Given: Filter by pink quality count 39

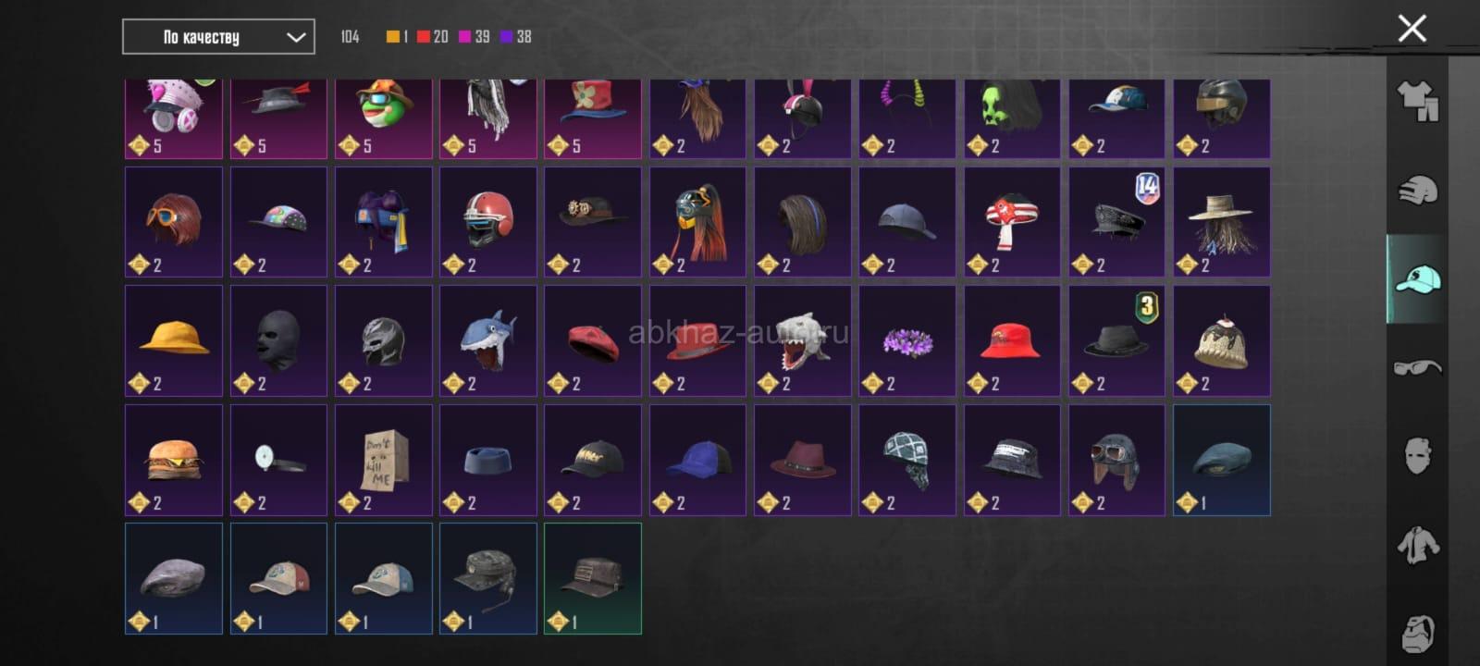Looking at the screenshot, I should pyautogui.click(x=474, y=37).
